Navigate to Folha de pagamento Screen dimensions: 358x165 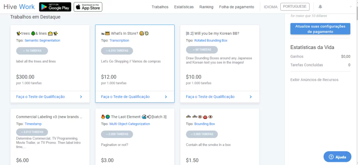pyautogui.click(x=237, y=7)
